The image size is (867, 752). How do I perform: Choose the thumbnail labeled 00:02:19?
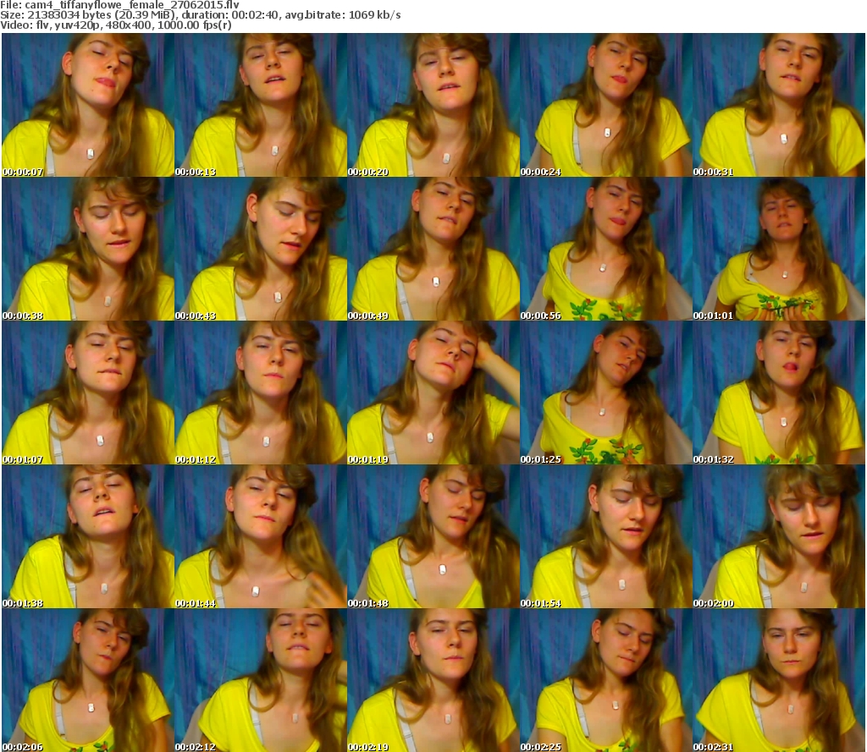pyautogui.click(x=433, y=680)
